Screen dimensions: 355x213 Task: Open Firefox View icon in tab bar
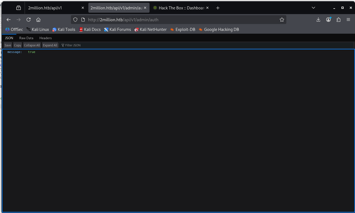[19, 8]
